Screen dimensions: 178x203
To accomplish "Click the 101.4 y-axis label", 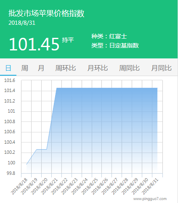I will pyautogui.click(x=10, y=90).
